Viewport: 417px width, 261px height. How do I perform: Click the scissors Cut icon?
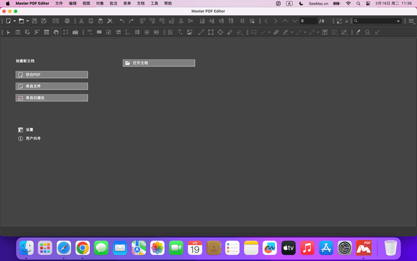click(81, 21)
